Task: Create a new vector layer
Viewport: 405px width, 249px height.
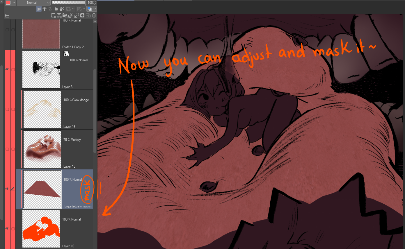Action: pos(59,15)
